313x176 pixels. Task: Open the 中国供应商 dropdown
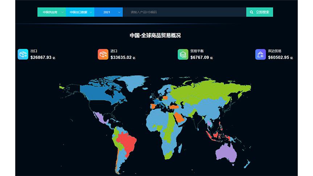pyautogui.click(x=52, y=12)
